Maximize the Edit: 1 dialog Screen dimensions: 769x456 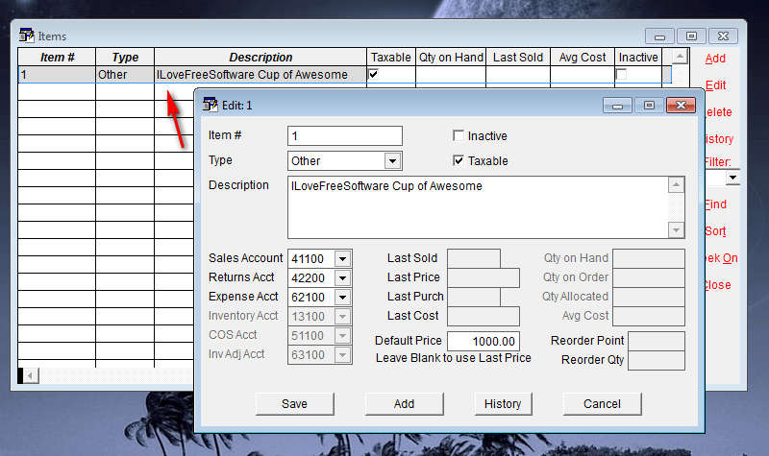pyautogui.click(x=649, y=106)
